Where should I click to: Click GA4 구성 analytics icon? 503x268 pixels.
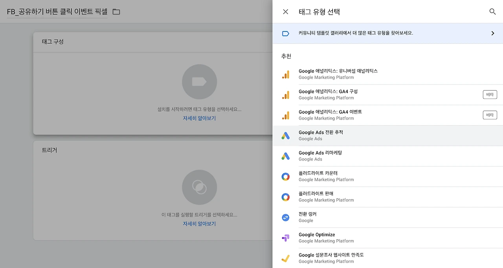coord(286,95)
